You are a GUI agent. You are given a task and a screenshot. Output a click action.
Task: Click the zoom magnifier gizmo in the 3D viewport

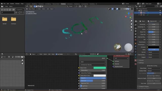point(131,21)
